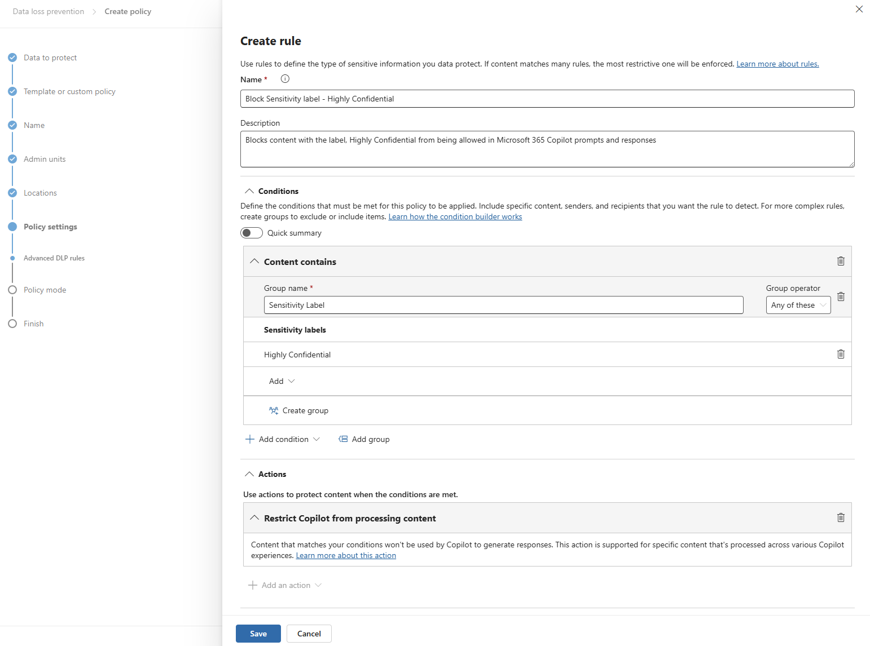Delete the Sensitivity Label group

(841, 297)
